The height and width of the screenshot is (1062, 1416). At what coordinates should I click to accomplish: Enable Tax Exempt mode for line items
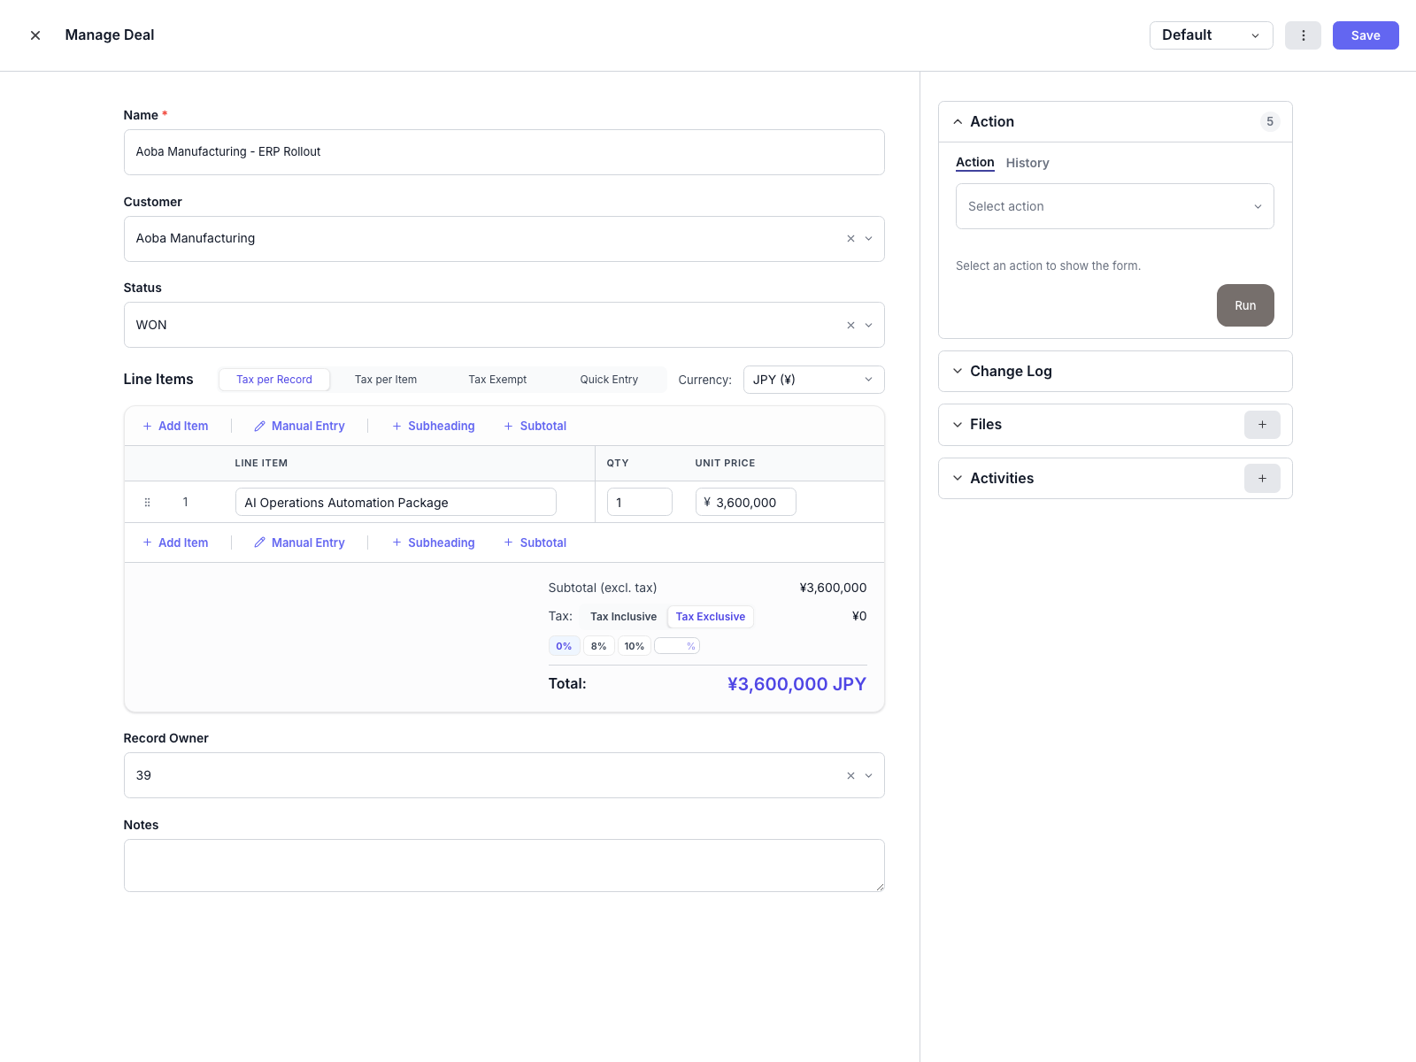(x=497, y=379)
